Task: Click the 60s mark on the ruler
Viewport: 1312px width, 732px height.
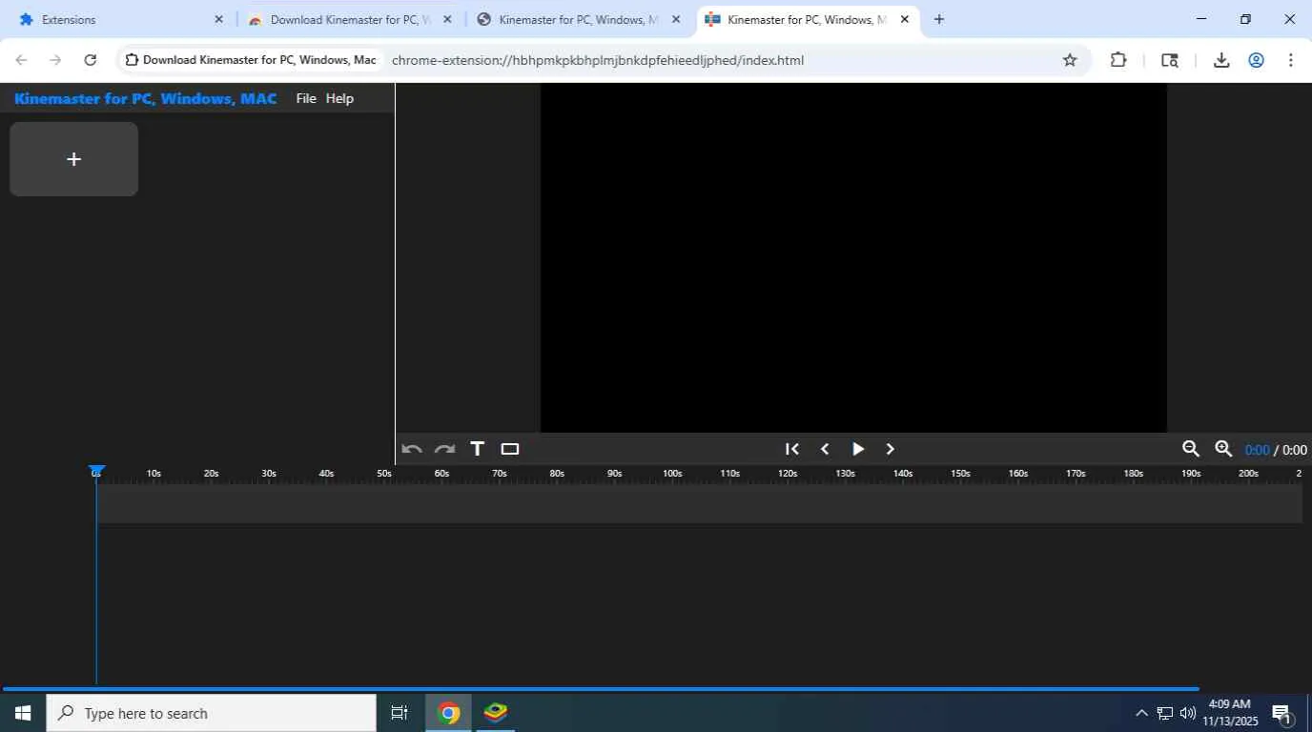Action: (441, 474)
